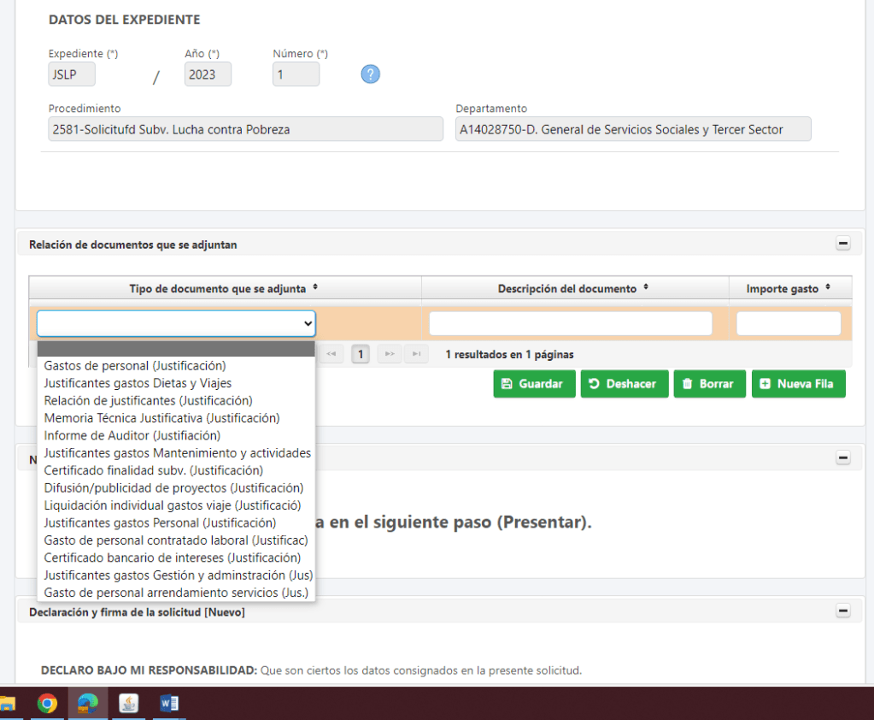Select Memoria Técnica Justificativa option
The width and height of the screenshot is (874, 720).
tap(161, 418)
